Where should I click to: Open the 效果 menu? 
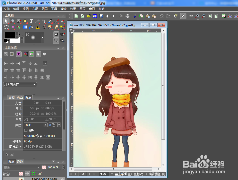(73, 9)
